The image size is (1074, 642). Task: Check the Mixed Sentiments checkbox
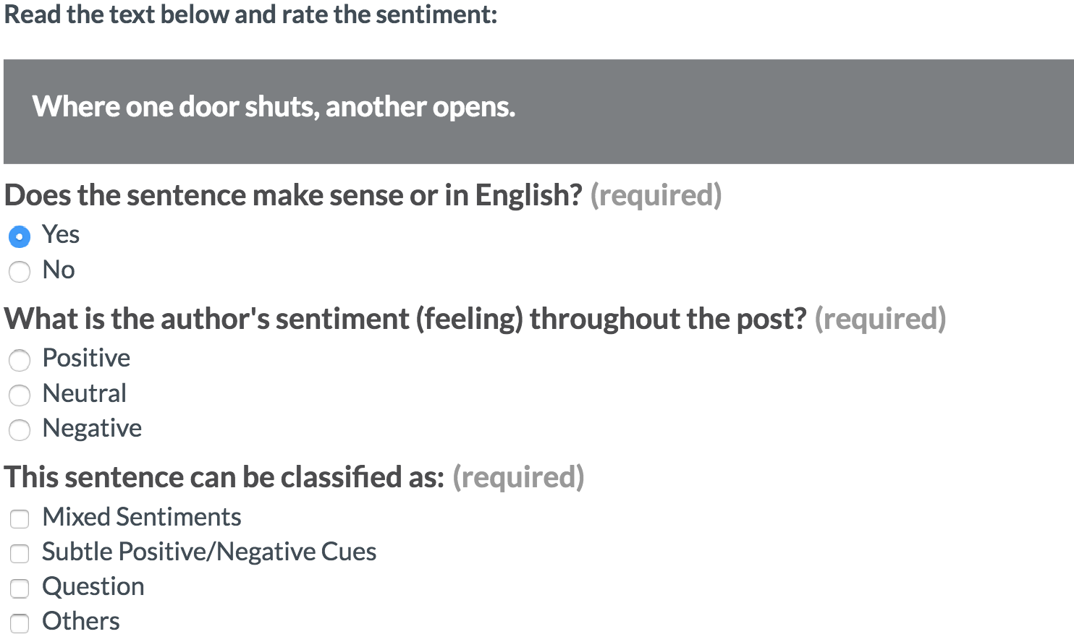pyautogui.click(x=20, y=518)
